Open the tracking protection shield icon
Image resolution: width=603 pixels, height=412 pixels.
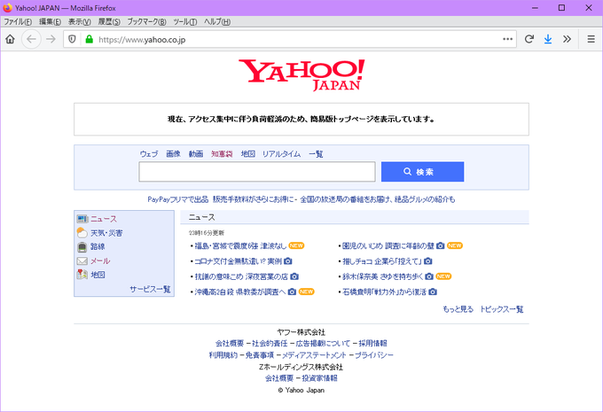[x=72, y=39]
